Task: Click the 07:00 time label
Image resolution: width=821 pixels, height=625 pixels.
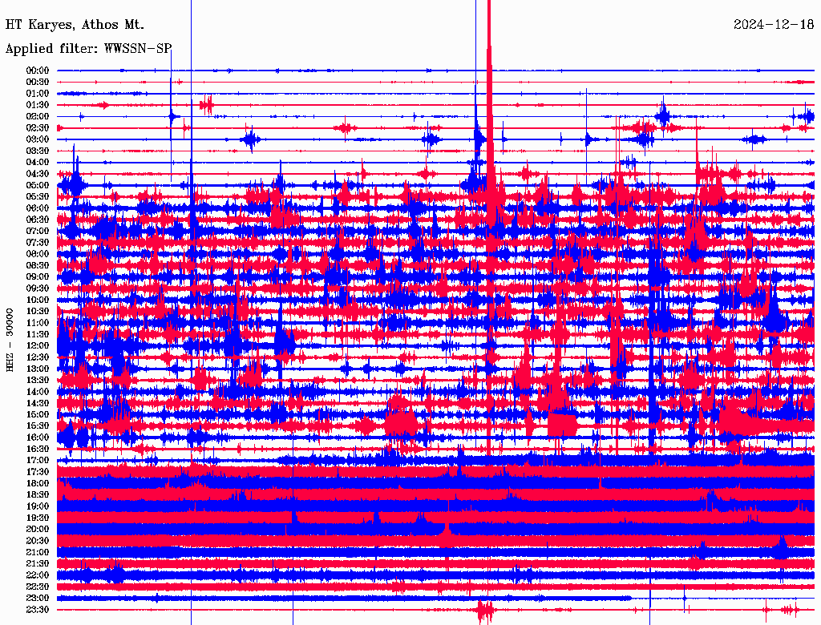Action: click(38, 231)
